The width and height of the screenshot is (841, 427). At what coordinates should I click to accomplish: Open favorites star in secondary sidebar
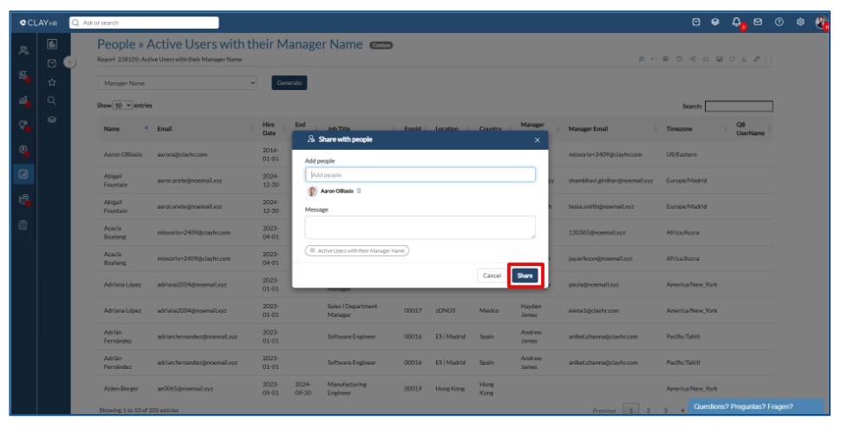(x=52, y=82)
